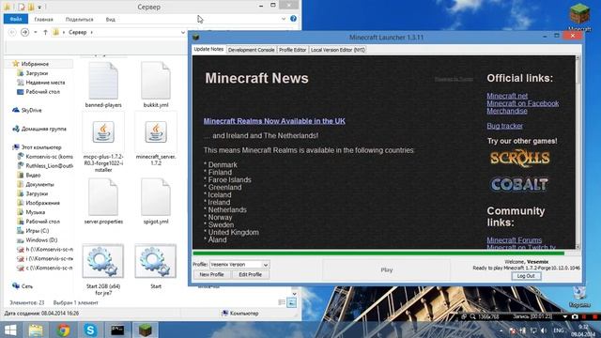The image size is (601, 338).
Task: Switch Explorer to details view
Action: click(x=282, y=302)
